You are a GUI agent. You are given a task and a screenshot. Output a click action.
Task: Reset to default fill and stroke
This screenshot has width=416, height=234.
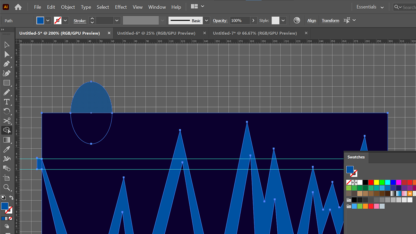(x=3, y=198)
